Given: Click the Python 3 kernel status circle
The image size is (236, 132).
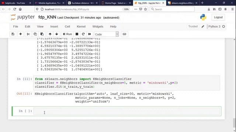Looking at the screenshot, I should point(223,26).
